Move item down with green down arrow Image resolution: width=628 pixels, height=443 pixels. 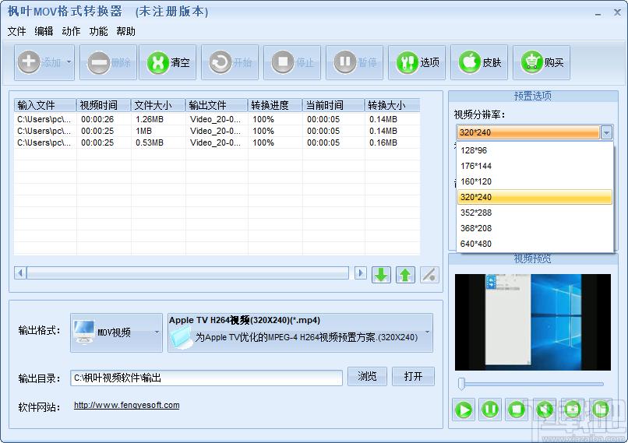pyautogui.click(x=381, y=275)
